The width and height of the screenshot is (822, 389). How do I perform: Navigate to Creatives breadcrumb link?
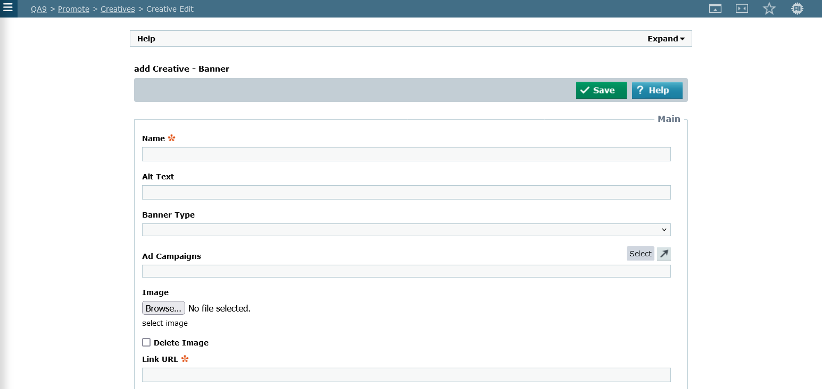(x=118, y=9)
